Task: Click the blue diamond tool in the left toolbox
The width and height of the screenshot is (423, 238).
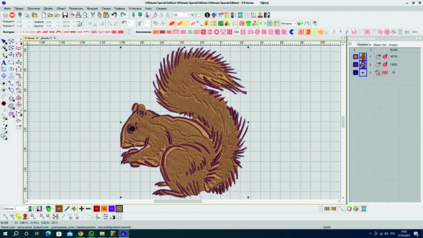Action: 4,76
